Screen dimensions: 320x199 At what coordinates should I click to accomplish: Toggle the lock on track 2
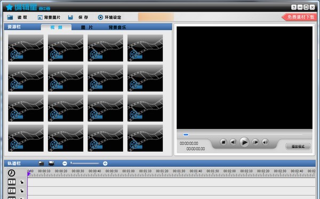(22, 191)
